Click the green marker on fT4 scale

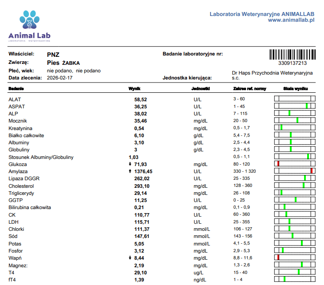285,279
